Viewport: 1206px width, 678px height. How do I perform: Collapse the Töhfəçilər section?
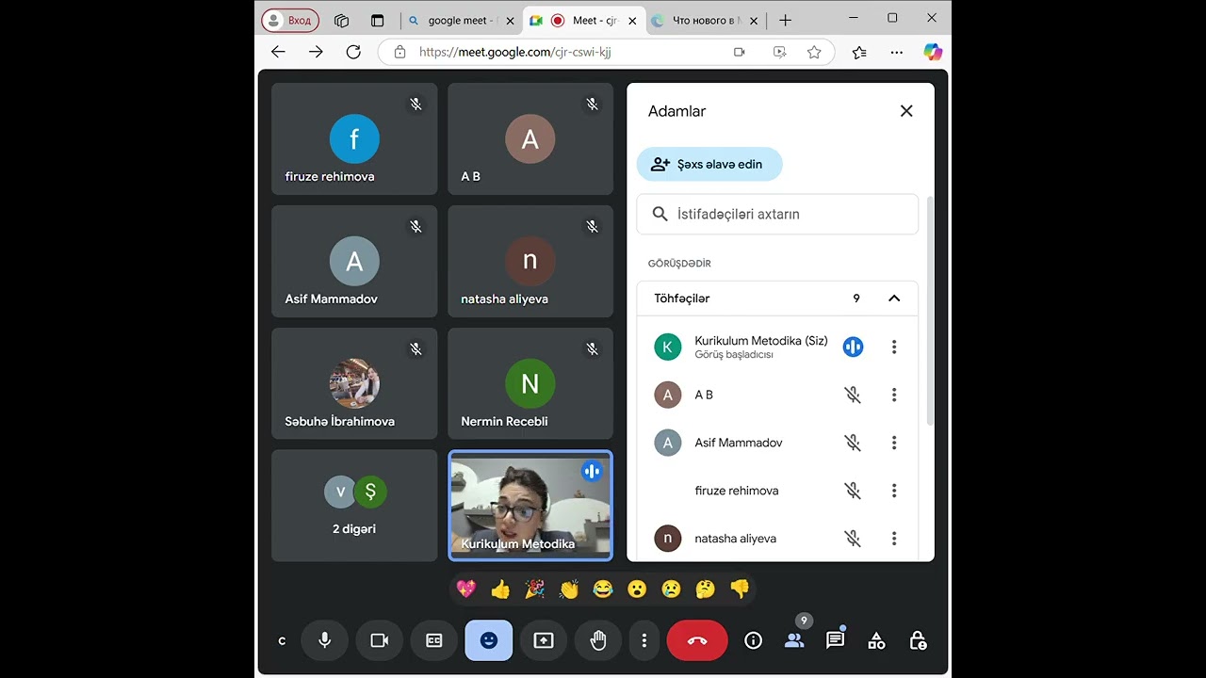(x=894, y=299)
